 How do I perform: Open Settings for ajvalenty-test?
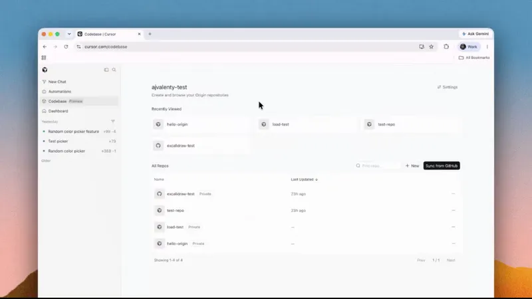(448, 87)
